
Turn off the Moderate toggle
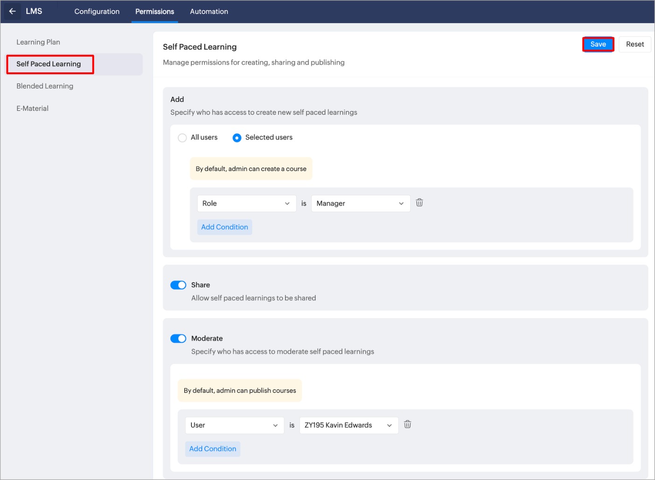coord(178,339)
